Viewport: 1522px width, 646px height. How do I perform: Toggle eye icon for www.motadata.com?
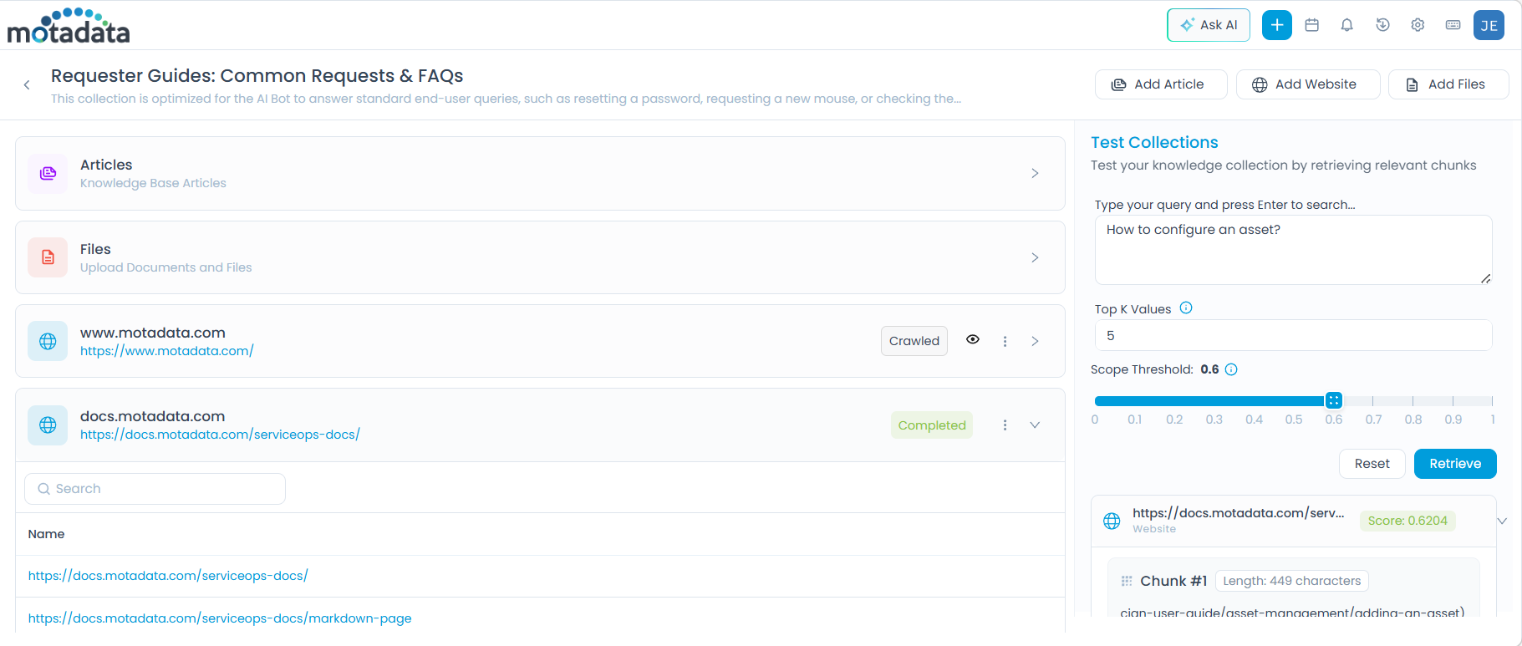[973, 339]
